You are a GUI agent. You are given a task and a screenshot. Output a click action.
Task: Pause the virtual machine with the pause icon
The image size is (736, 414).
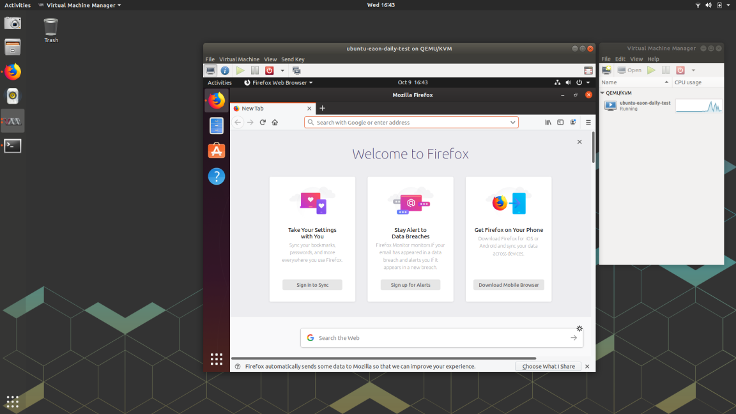point(255,70)
